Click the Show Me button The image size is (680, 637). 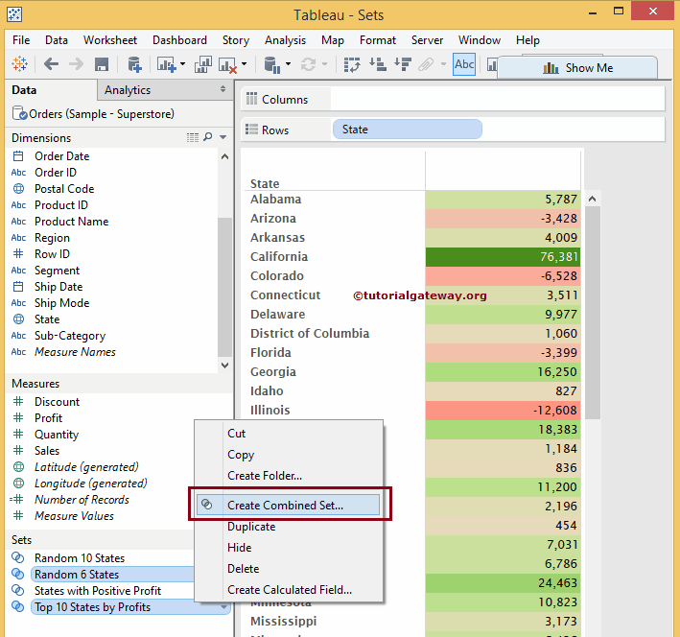click(576, 68)
